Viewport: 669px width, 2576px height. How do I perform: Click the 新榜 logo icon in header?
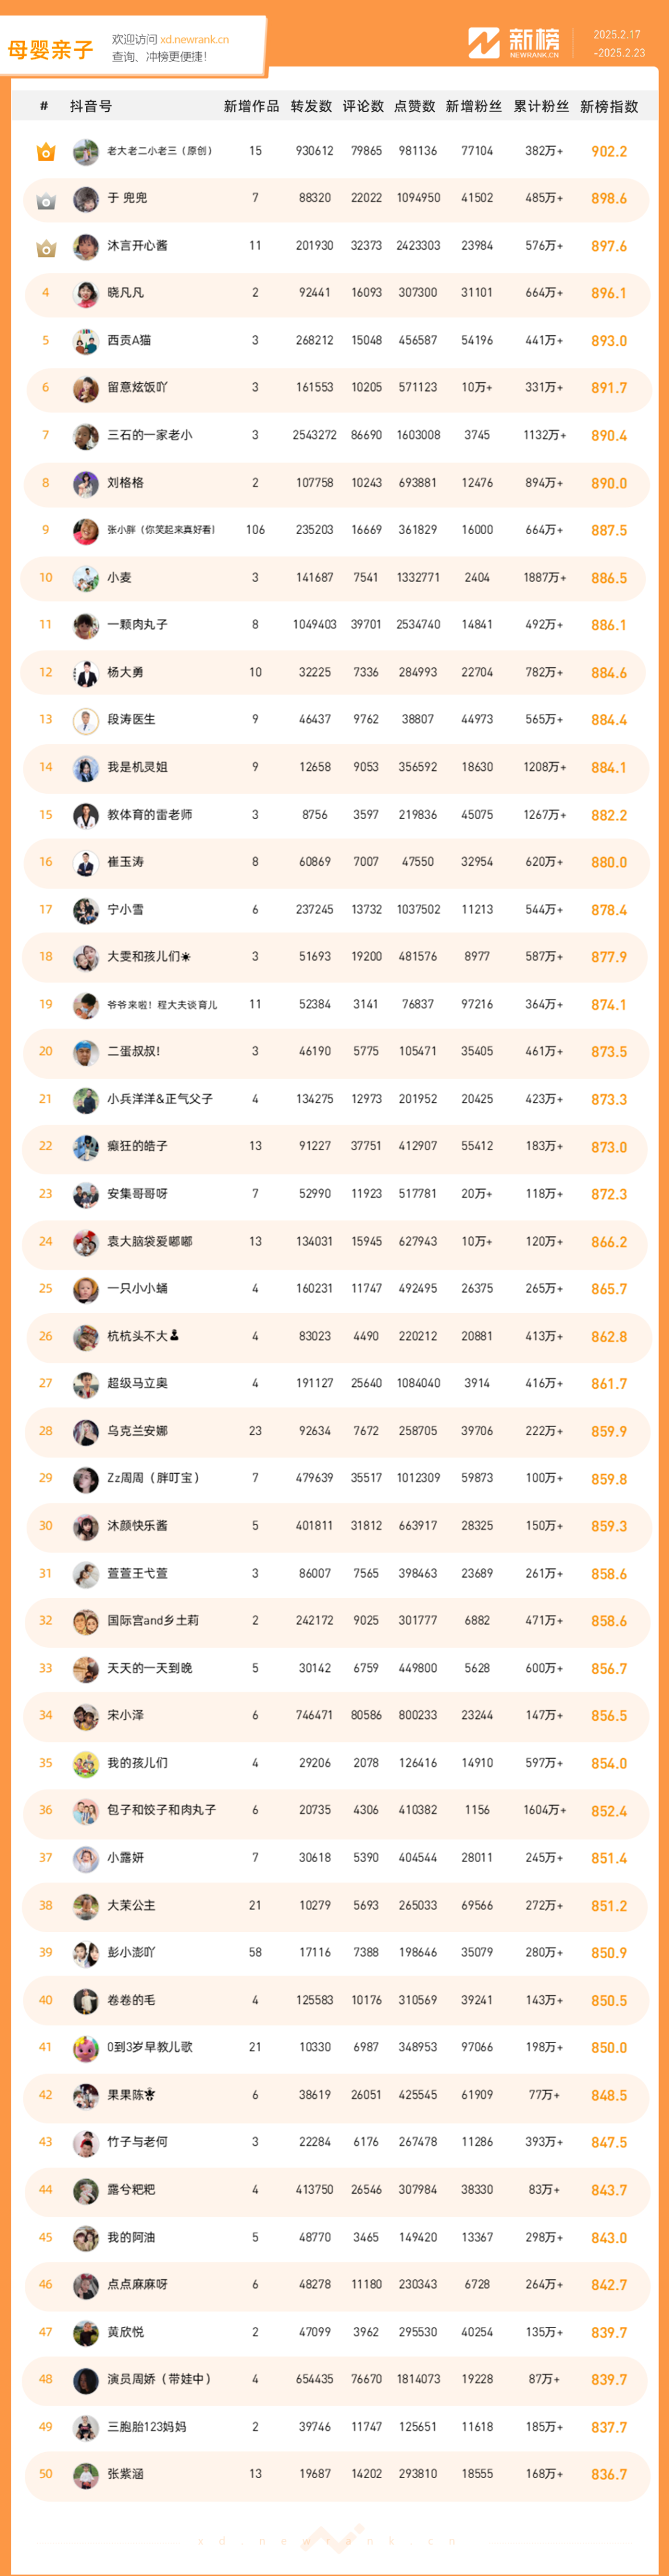coord(484,43)
